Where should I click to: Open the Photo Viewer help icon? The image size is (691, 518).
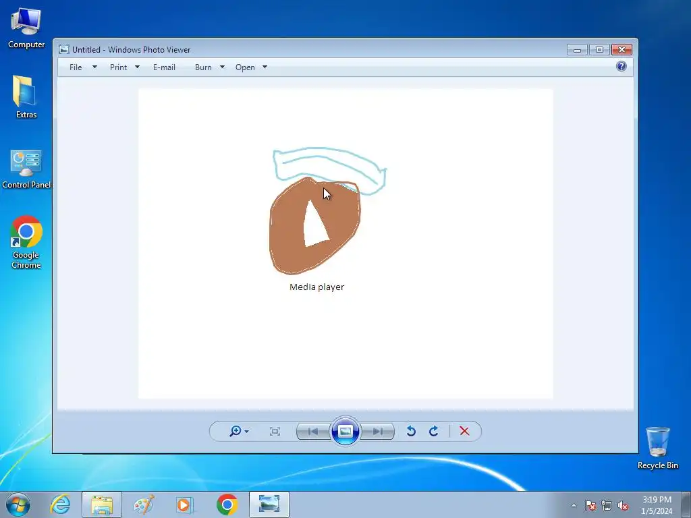click(x=621, y=66)
